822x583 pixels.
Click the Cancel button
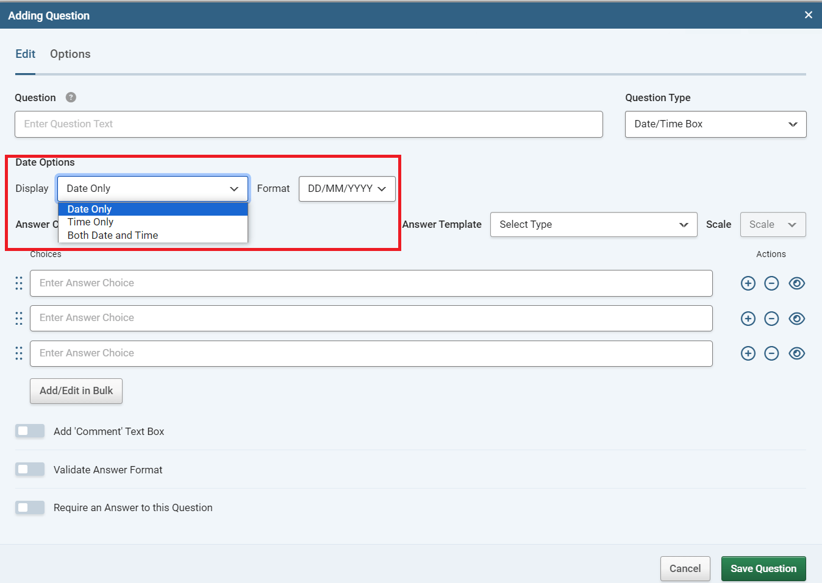[685, 568]
